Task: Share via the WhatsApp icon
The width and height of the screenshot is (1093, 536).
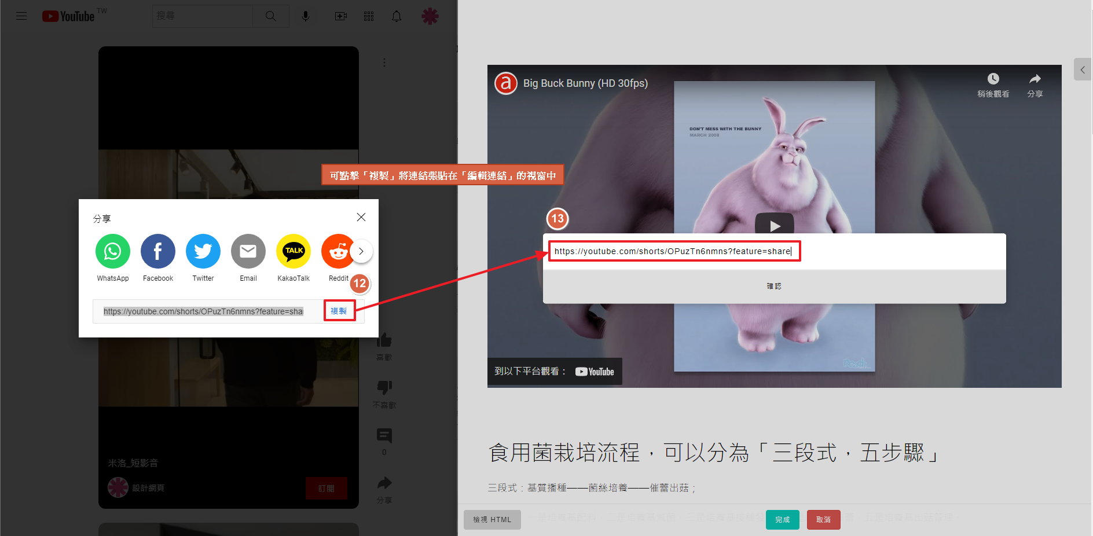Action: [x=112, y=251]
